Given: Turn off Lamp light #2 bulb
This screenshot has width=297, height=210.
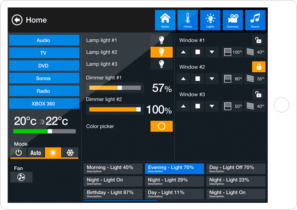Looking at the screenshot, I should 162,52.
